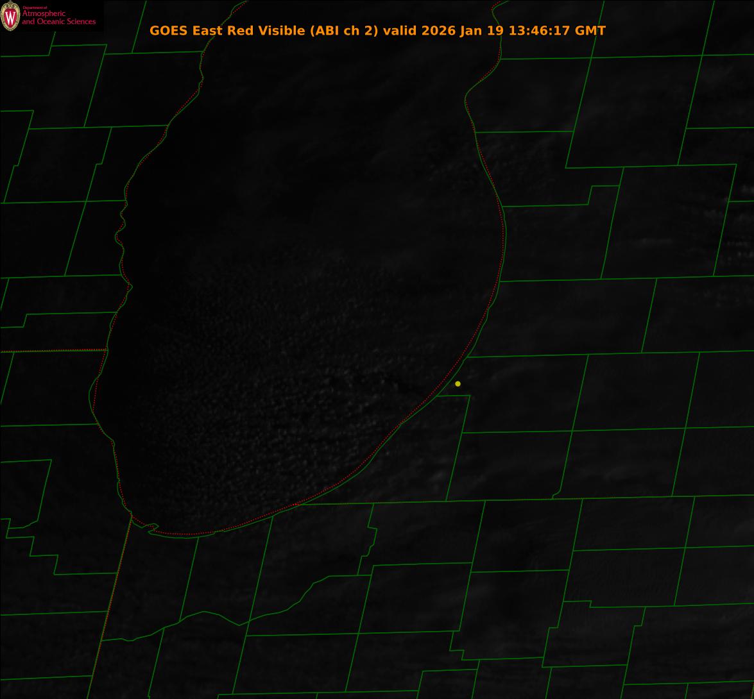Click the word "valid" in the title
Image resolution: width=754 pixels, height=699 pixels.
pyautogui.click(x=400, y=31)
